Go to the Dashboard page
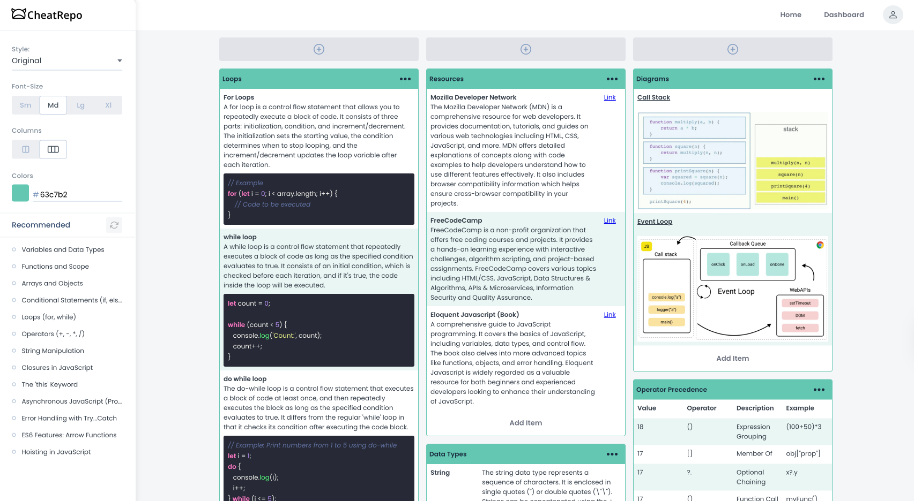914x501 pixels. click(x=844, y=14)
